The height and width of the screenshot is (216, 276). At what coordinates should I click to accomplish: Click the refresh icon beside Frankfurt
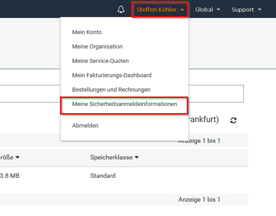(x=233, y=120)
